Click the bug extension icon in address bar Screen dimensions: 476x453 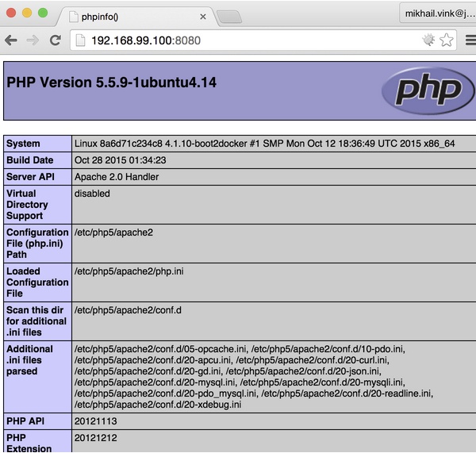point(428,40)
